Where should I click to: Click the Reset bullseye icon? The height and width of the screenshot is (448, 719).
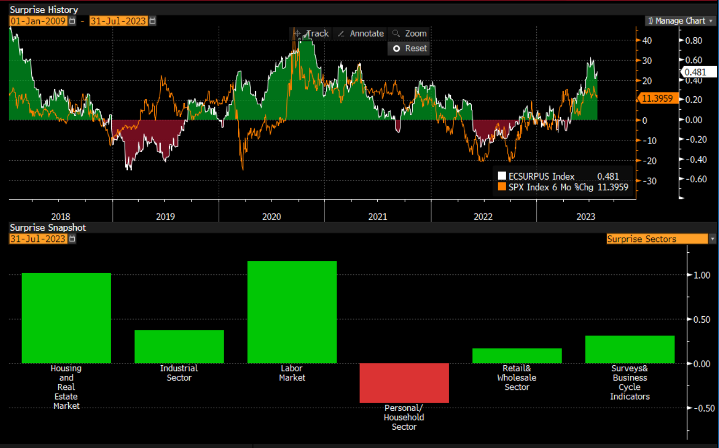pos(396,48)
